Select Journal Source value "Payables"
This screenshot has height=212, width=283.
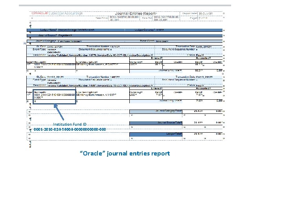click(x=65, y=35)
